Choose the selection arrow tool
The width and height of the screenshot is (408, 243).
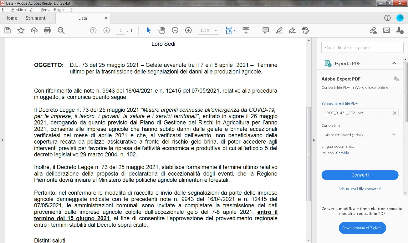[x=148, y=30]
